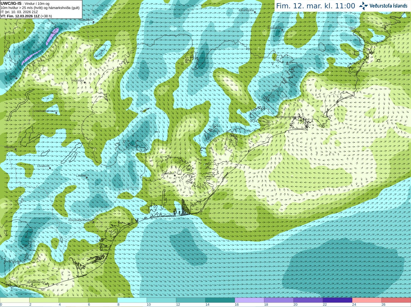Select the Kárahnjúkar station label
The width and height of the screenshot is (411, 307).
coord(246,10)
